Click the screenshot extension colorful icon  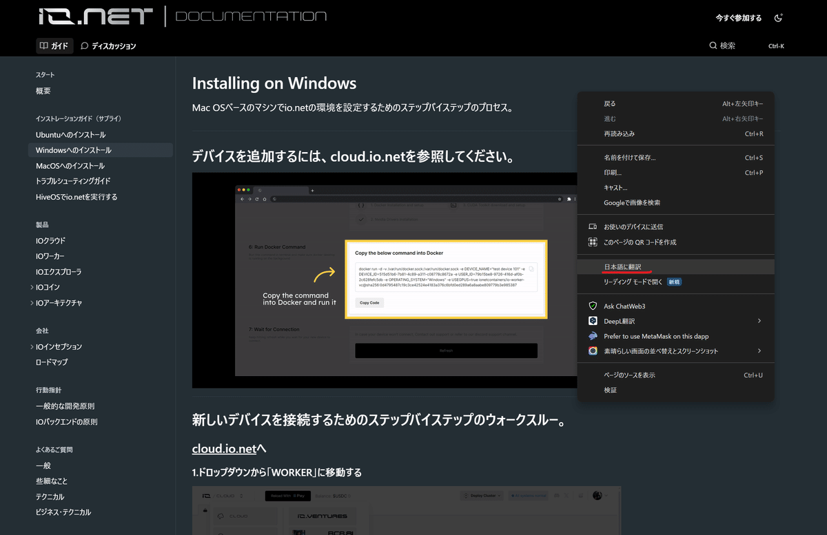pos(592,351)
